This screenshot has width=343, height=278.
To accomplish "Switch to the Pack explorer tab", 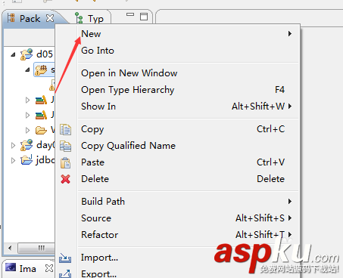I will (x=30, y=19).
